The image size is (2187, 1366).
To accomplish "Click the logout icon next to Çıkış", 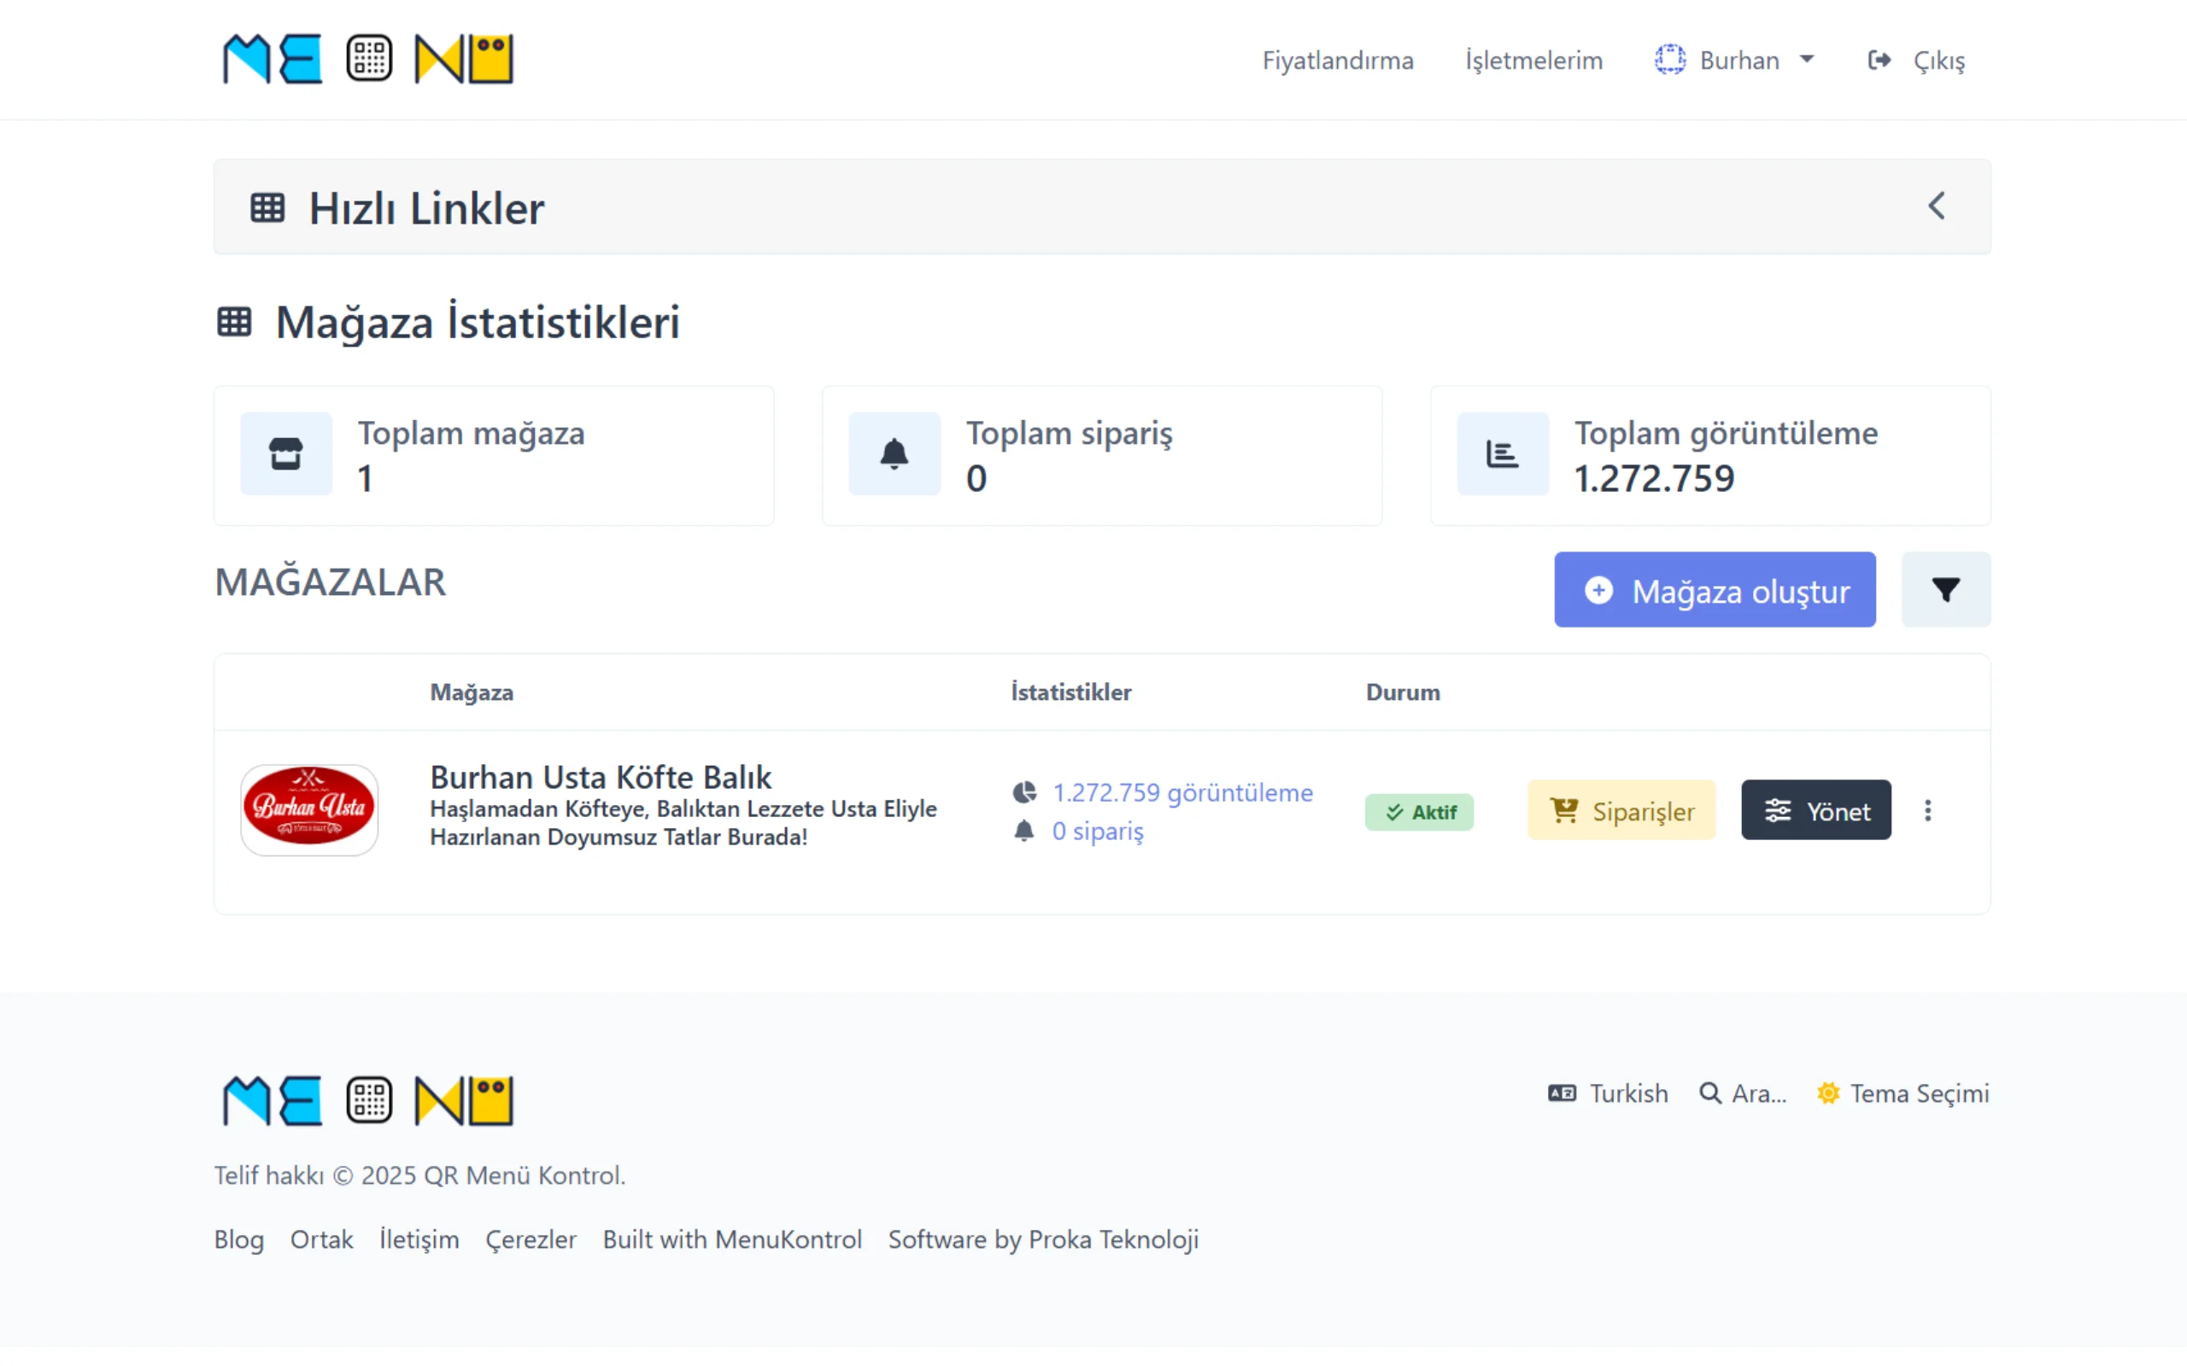I will pos(1879,61).
